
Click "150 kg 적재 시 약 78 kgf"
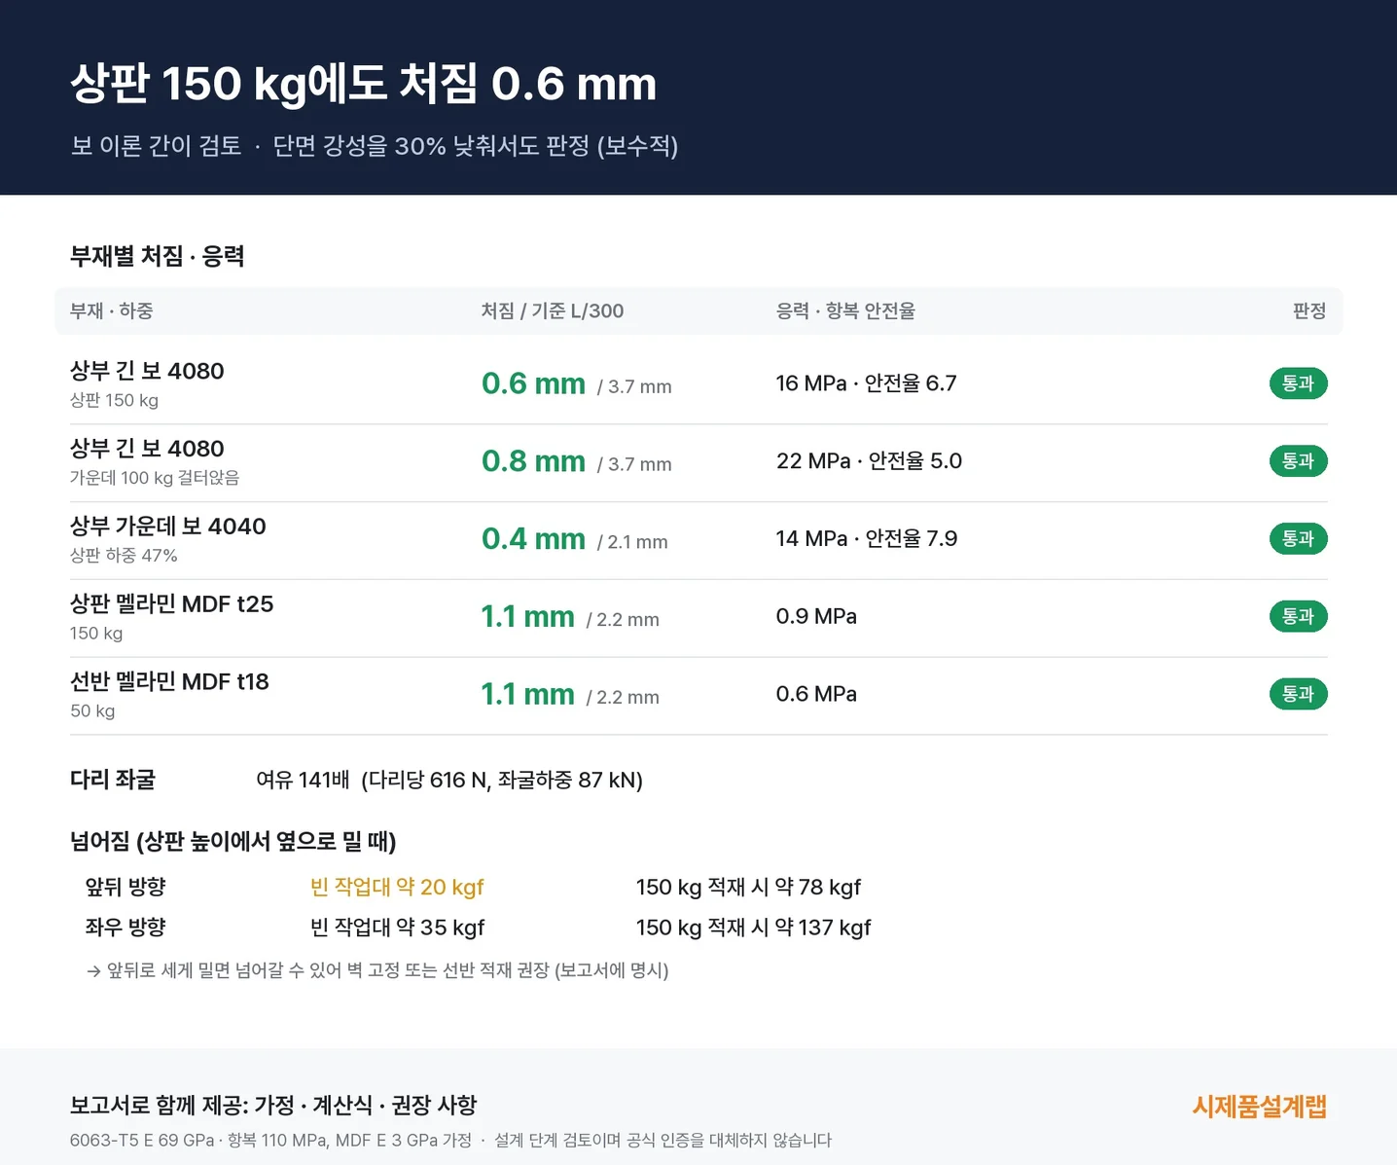point(748,888)
